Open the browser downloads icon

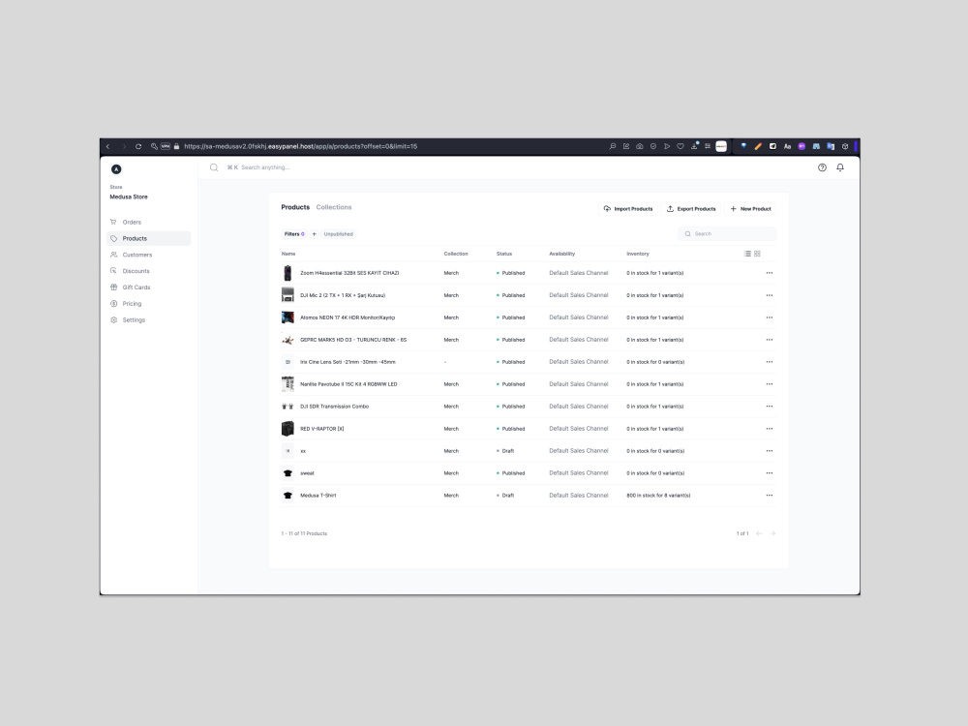[694, 146]
